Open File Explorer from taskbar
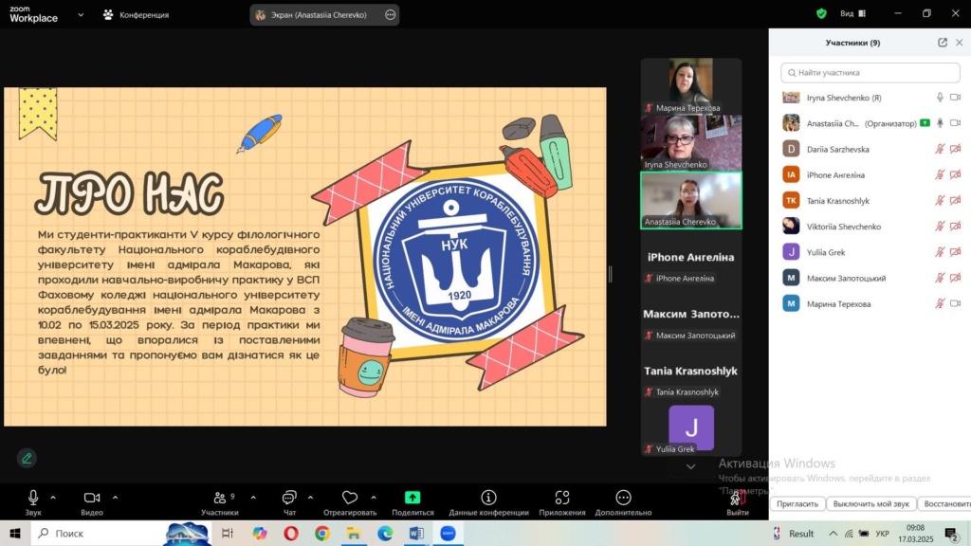Screen dimensions: 971x546 click(354, 533)
